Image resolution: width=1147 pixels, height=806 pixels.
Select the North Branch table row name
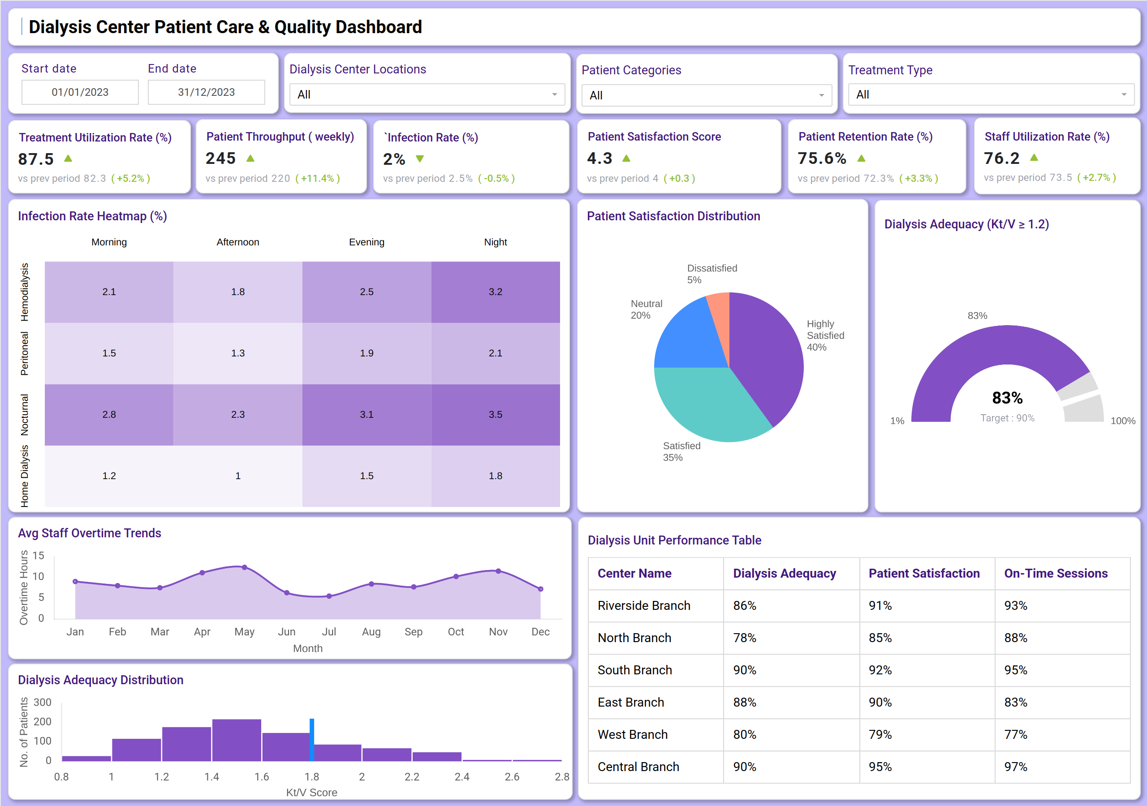(634, 638)
